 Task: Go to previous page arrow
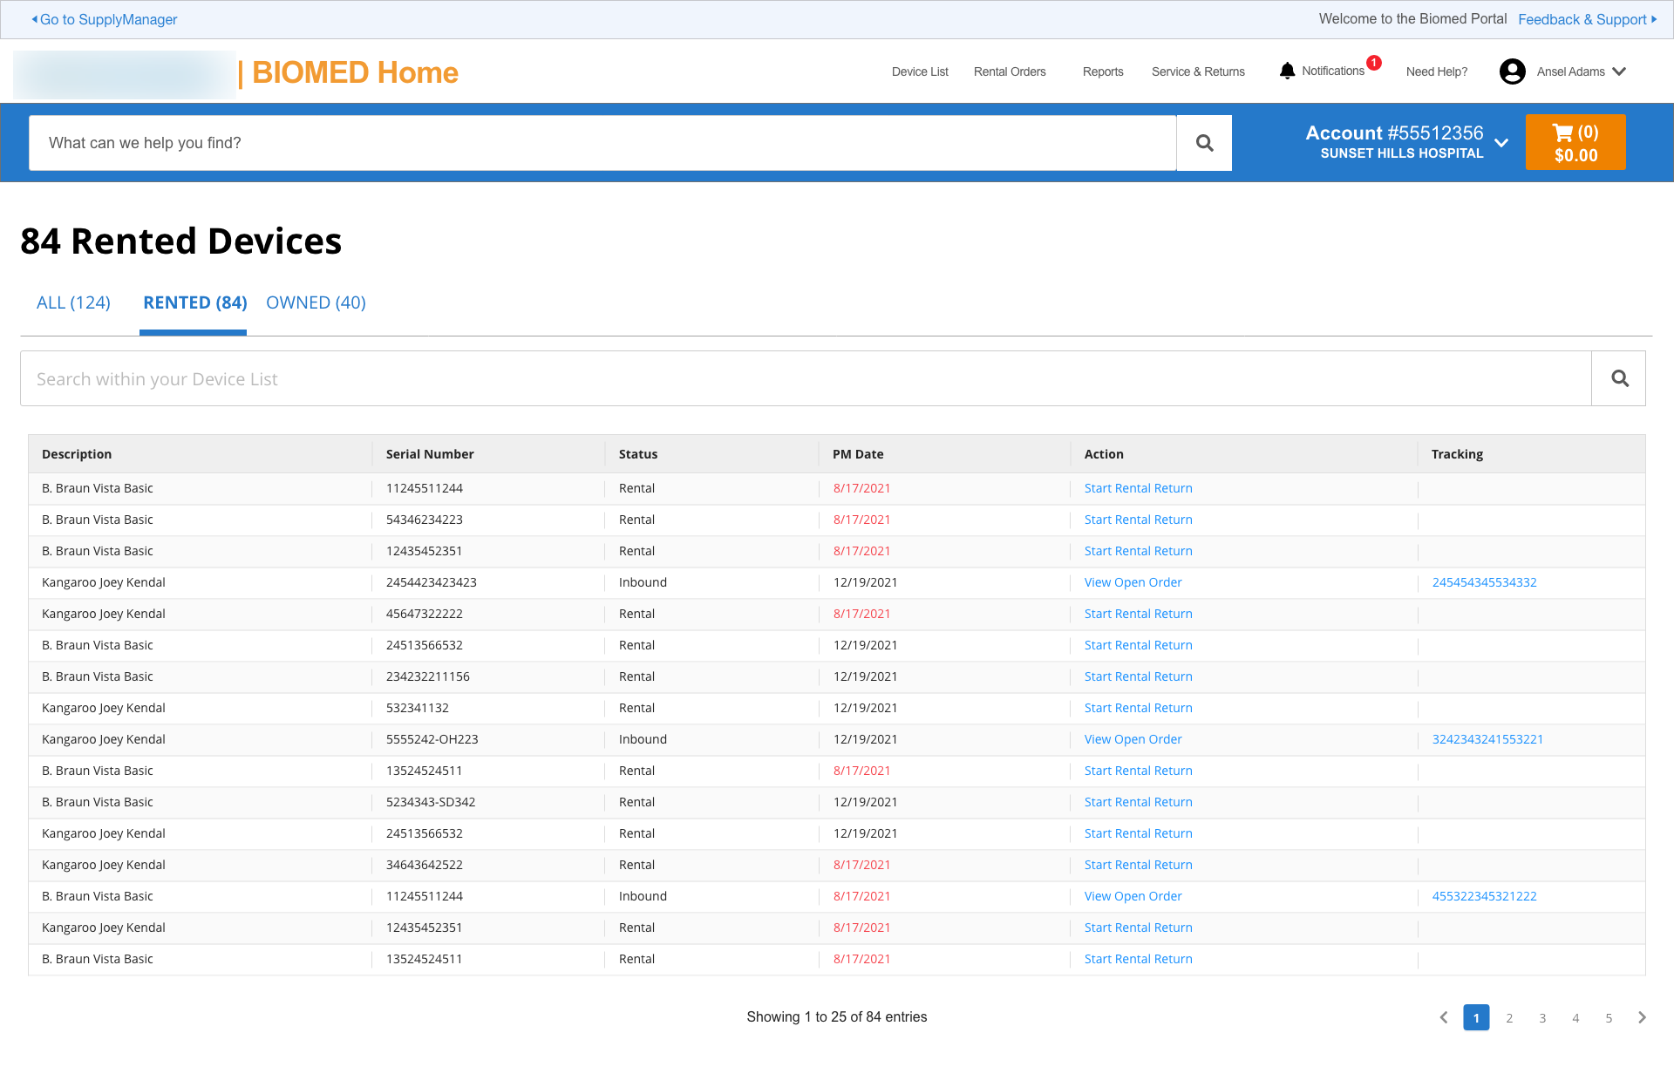(1444, 1017)
